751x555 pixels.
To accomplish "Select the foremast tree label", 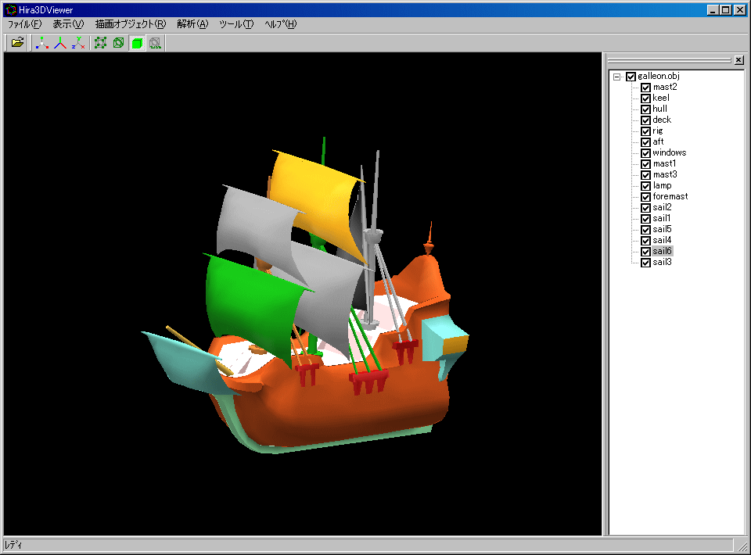I will 670,197.
